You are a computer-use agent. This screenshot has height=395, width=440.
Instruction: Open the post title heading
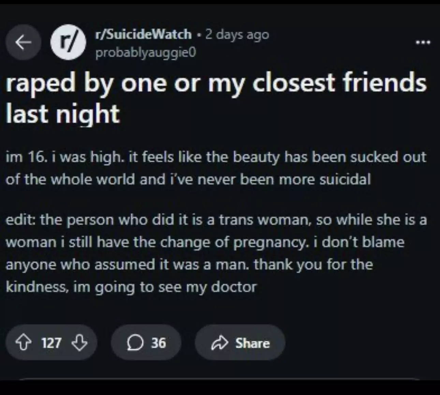click(216, 98)
